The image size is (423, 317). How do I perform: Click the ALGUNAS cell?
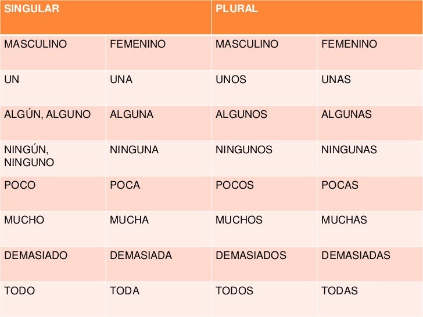(x=370, y=123)
